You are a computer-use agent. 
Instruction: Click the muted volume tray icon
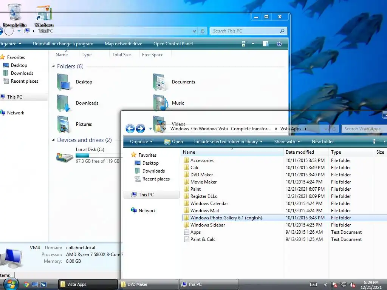pyautogui.click(x=353, y=285)
